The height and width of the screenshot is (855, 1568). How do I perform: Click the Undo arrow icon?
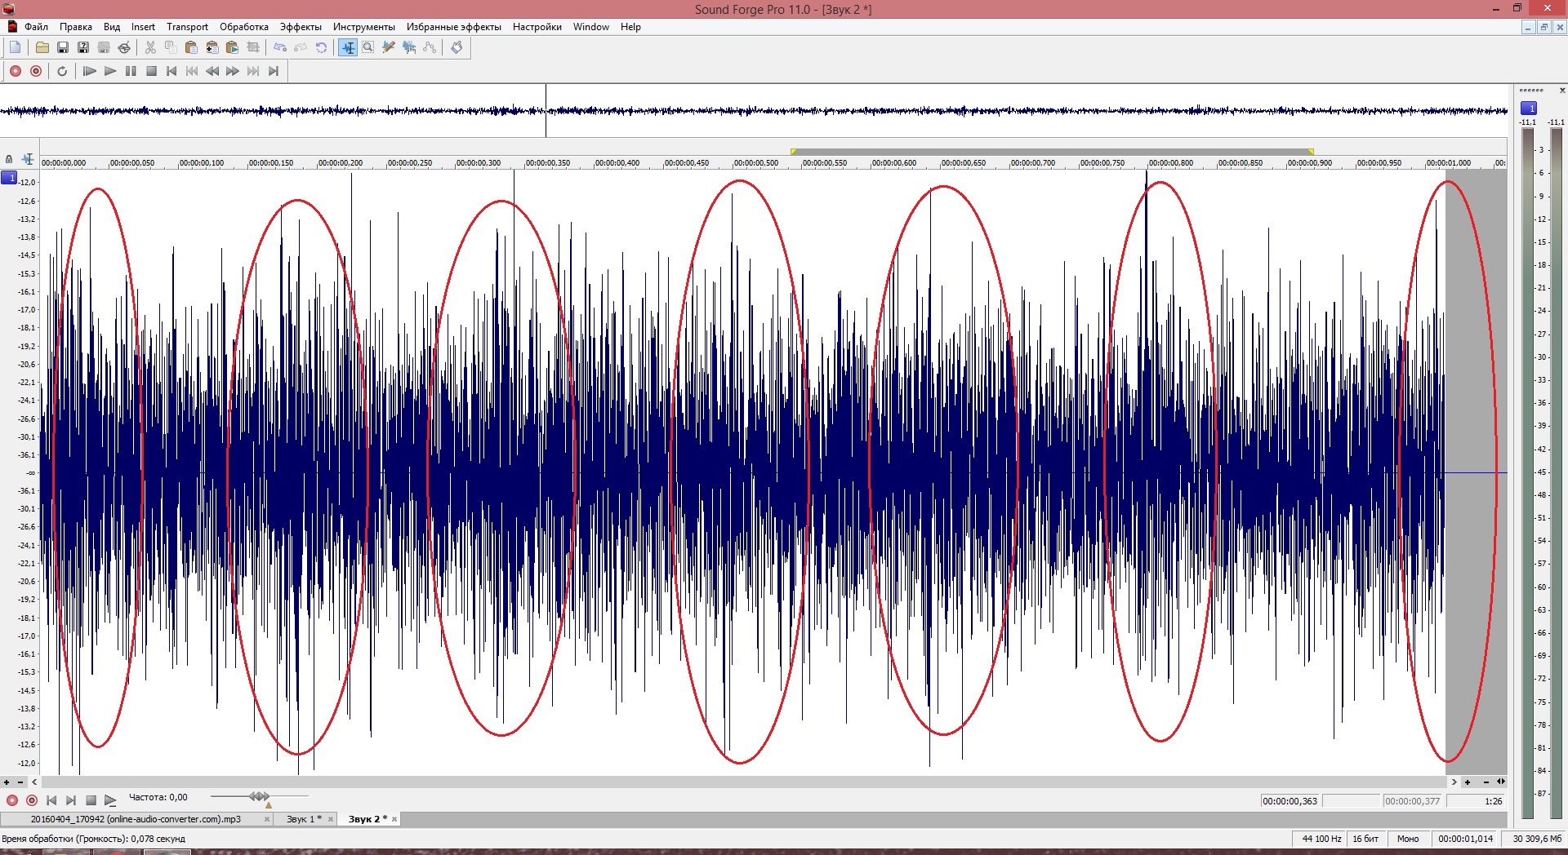[280, 47]
